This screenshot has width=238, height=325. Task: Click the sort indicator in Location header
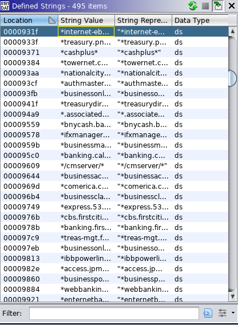(52, 20)
